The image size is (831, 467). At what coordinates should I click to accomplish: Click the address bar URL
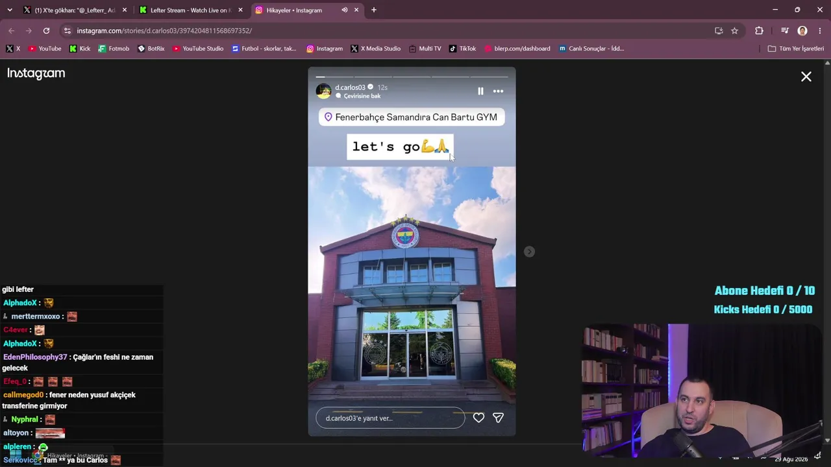[164, 30]
